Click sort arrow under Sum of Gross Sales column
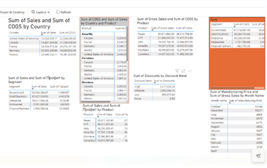267x168 pixels. coord(152,30)
